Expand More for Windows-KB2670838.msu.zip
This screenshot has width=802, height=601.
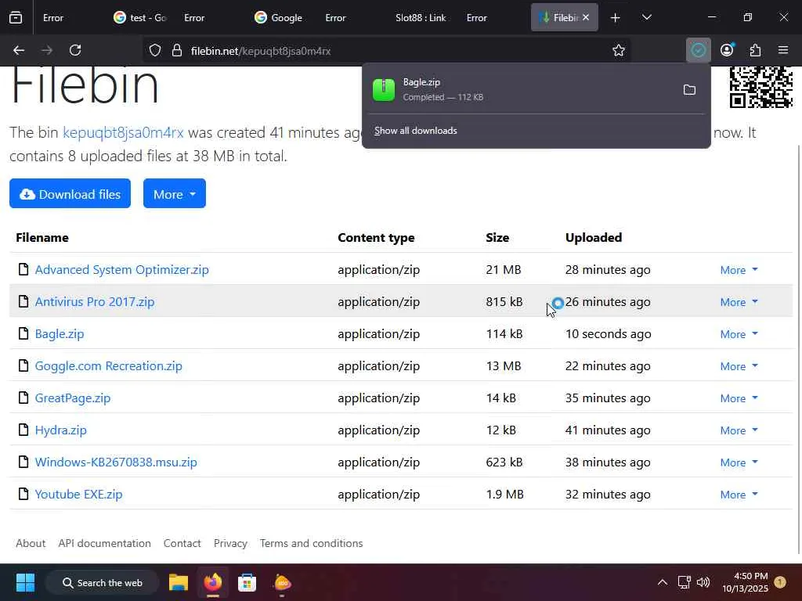coord(739,462)
